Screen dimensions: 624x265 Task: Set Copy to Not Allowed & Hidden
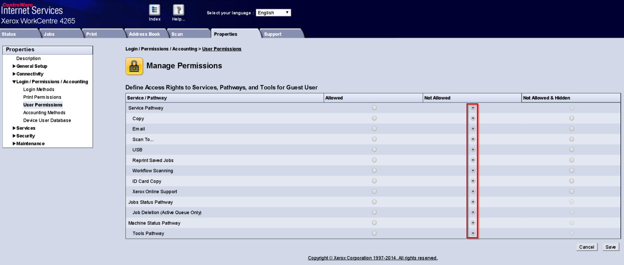pos(572,118)
